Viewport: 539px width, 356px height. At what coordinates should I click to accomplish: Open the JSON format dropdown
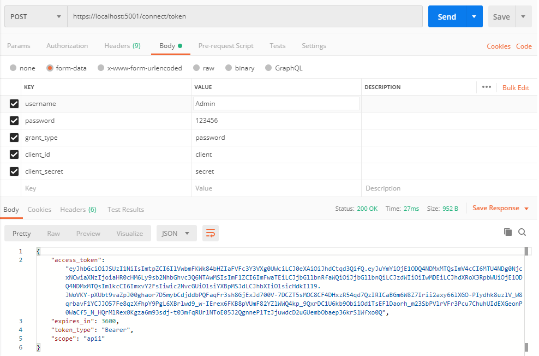[x=176, y=233]
